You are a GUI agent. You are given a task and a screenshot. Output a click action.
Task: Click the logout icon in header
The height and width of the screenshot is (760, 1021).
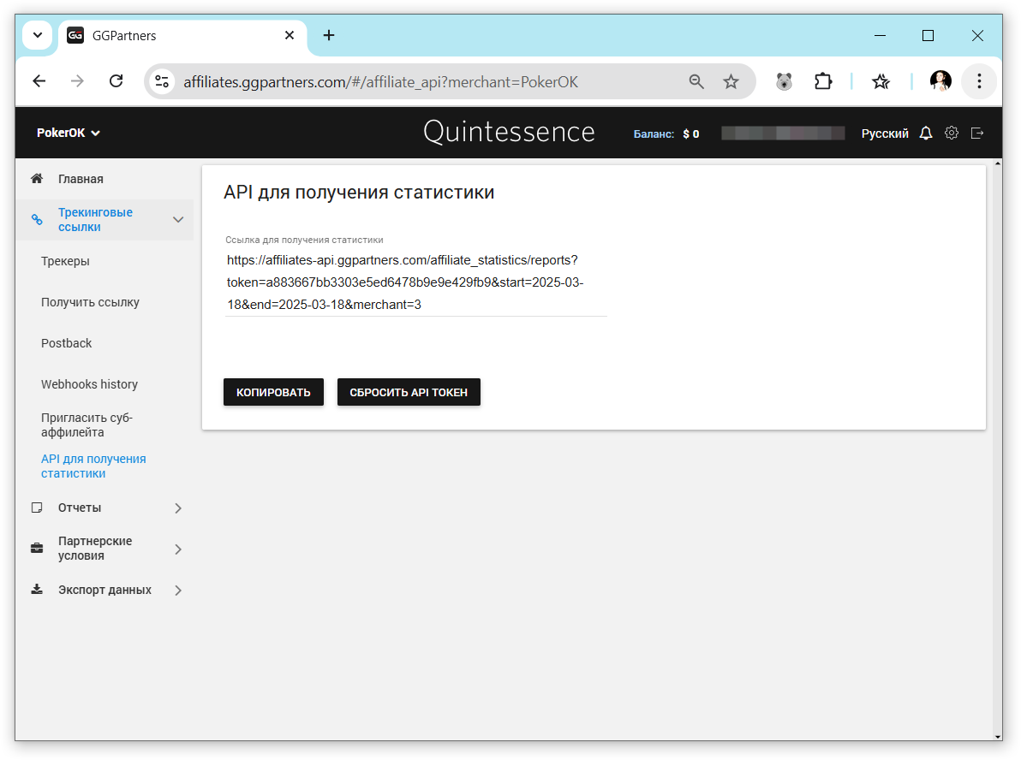[976, 134]
